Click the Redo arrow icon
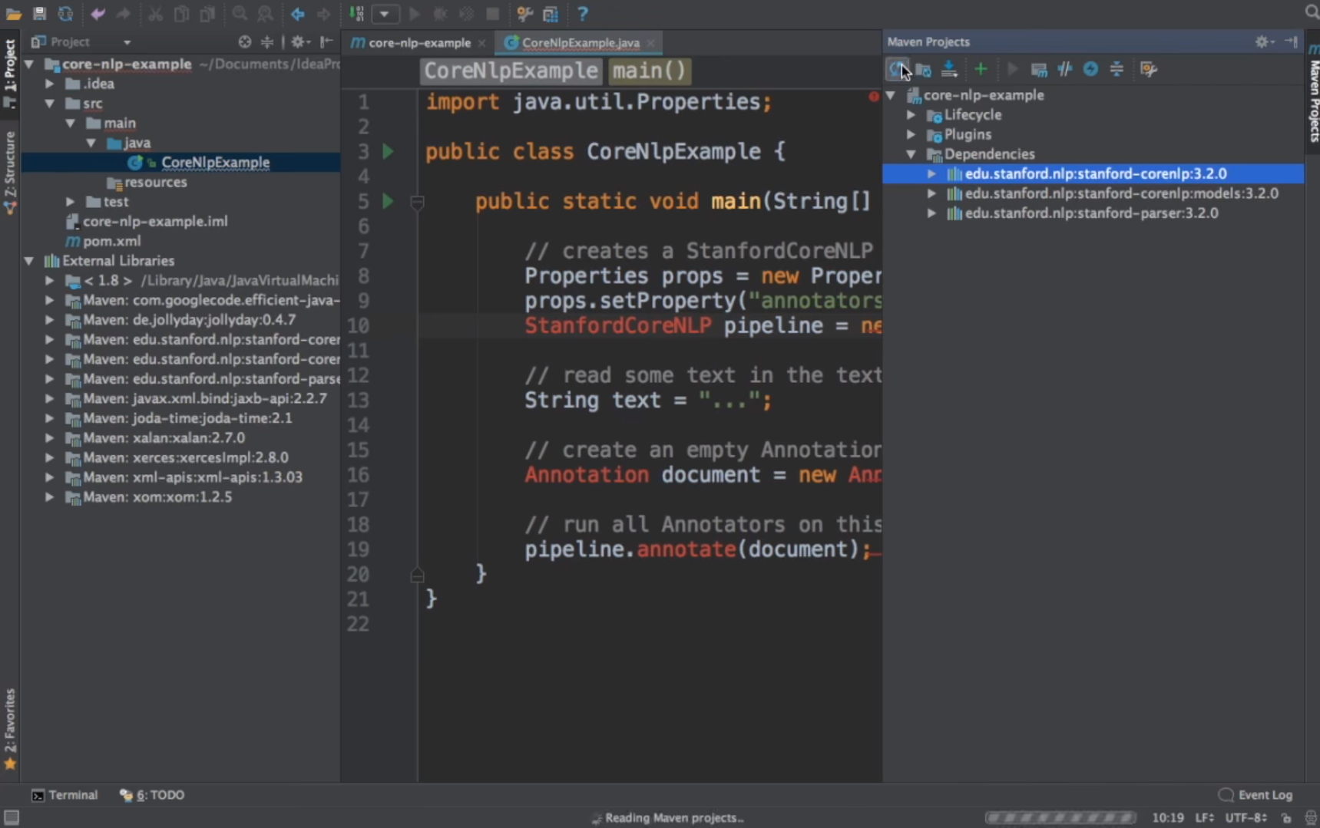 pyautogui.click(x=123, y=14)
